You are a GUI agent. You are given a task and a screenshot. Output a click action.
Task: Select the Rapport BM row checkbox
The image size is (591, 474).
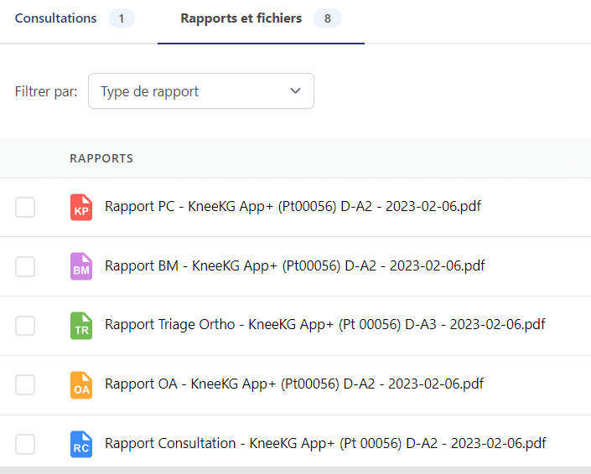[x=25, y=266]
